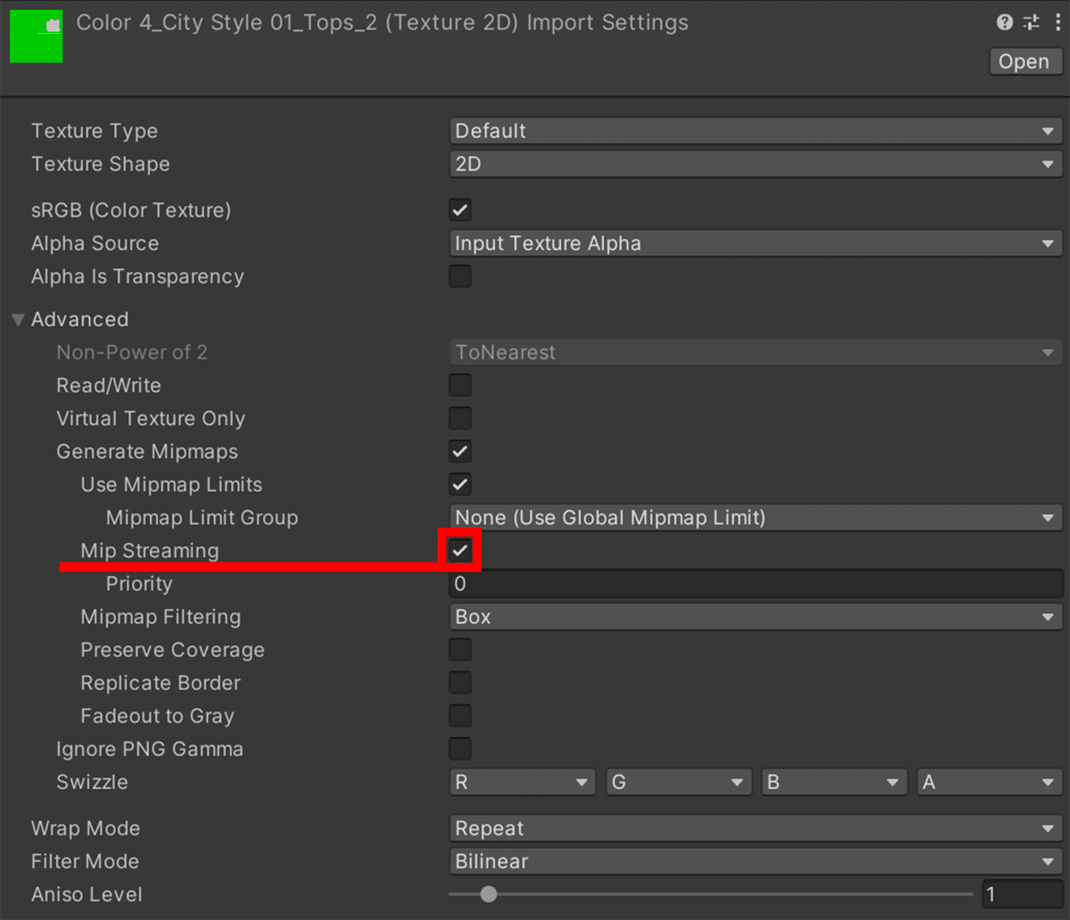Open the Alpha Source dropdown
1070x920 pixels.
754,243
